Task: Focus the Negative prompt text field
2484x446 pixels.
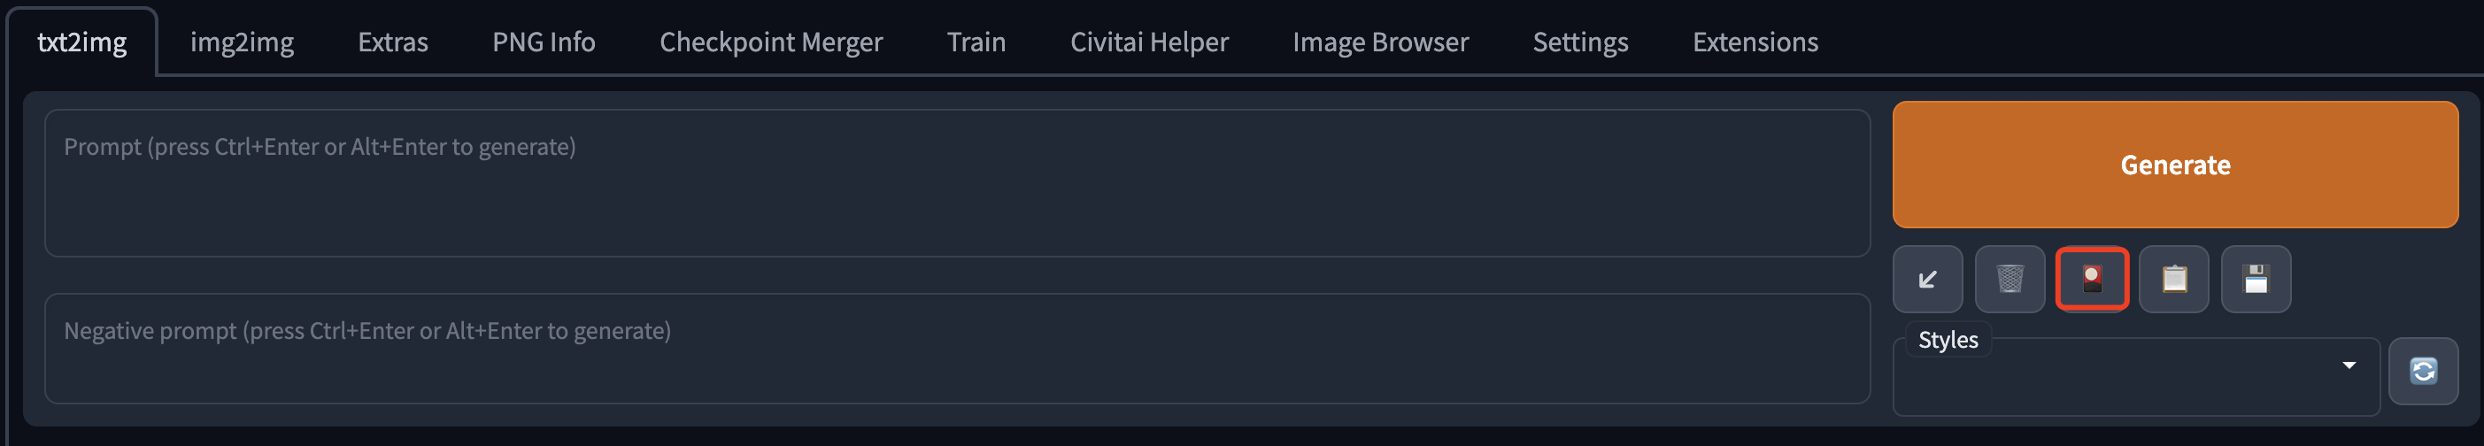Action: click(957, 349)
